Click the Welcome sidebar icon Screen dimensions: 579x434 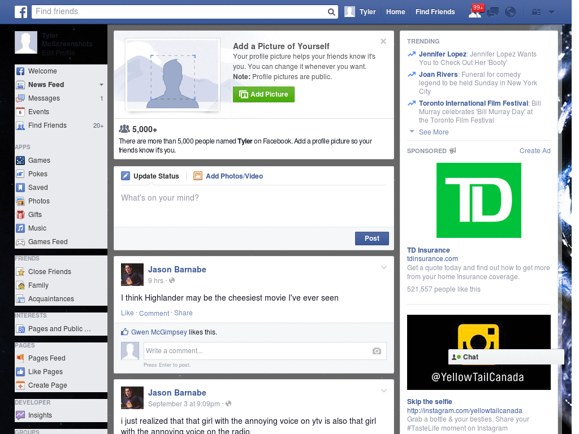click(x=20, y=71)
